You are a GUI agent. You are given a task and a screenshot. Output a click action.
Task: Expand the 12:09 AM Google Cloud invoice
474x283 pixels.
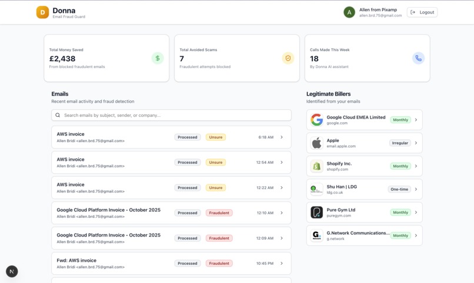[x=282, y=238]
